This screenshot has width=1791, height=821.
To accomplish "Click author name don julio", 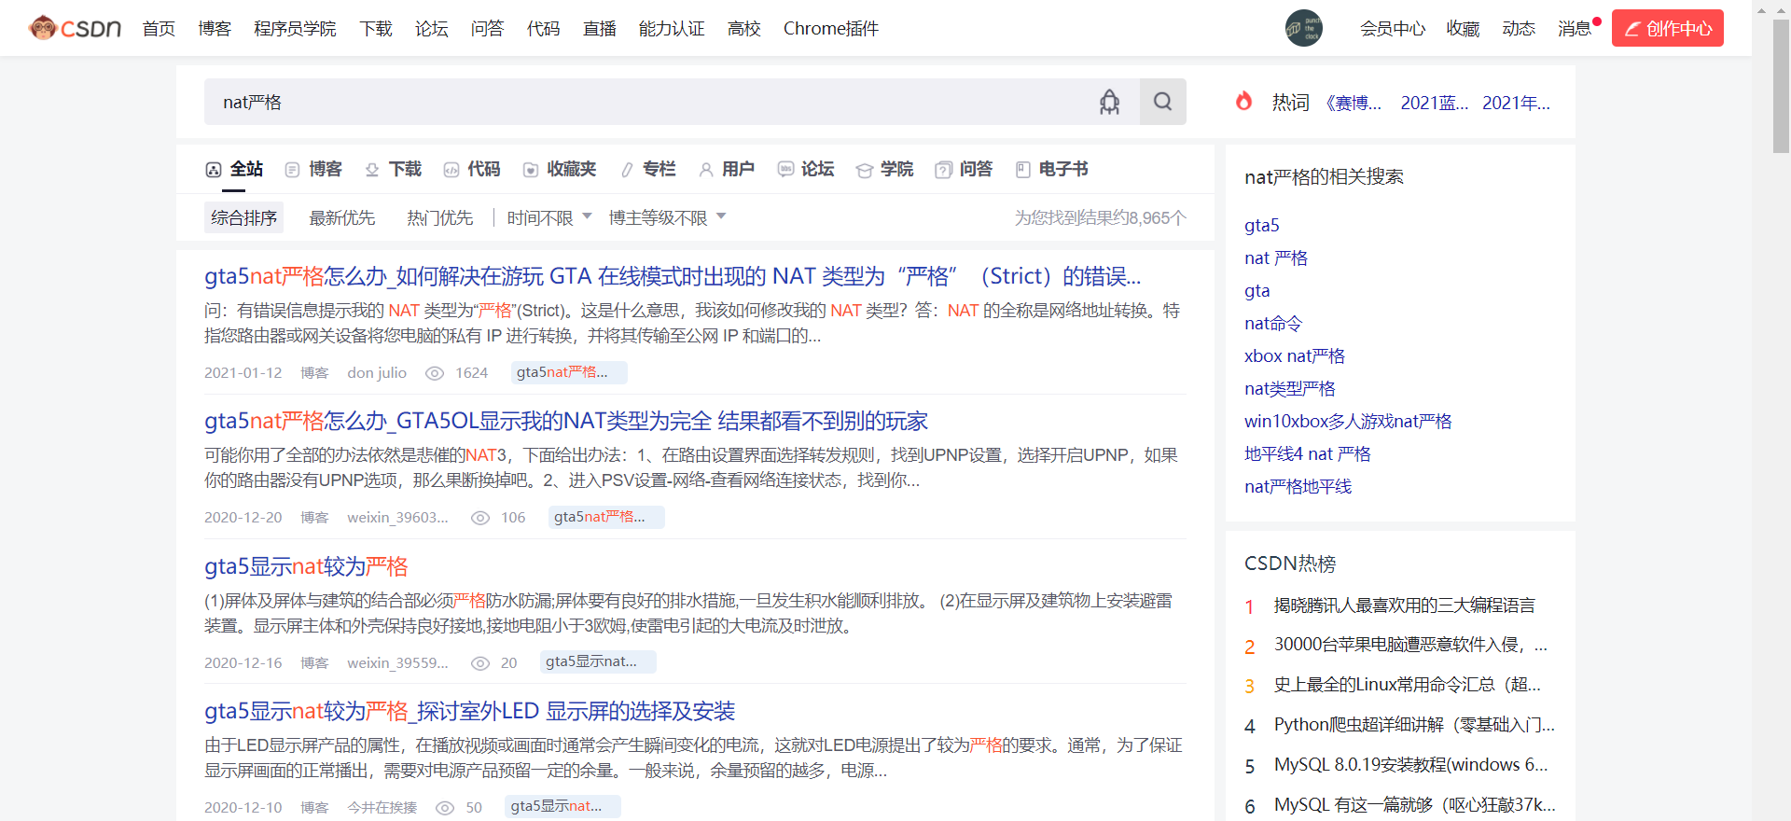I will click(x=377, y=373).
